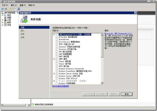157x111 pixels.
Task: Click the 诊断 node icon in tree
Action: (5, 20)
